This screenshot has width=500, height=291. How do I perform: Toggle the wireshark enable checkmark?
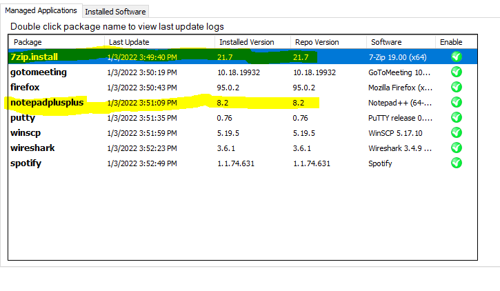tap(456, 148)
